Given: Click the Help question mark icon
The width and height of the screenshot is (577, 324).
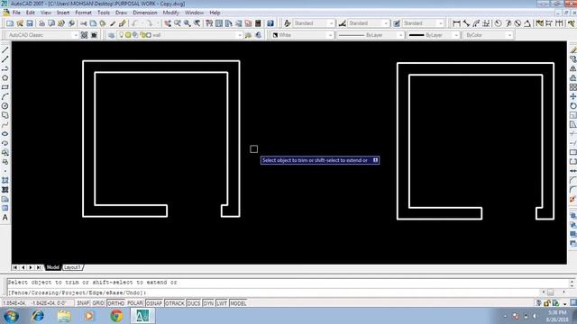Looking at the screenshot, I should 270,23.
